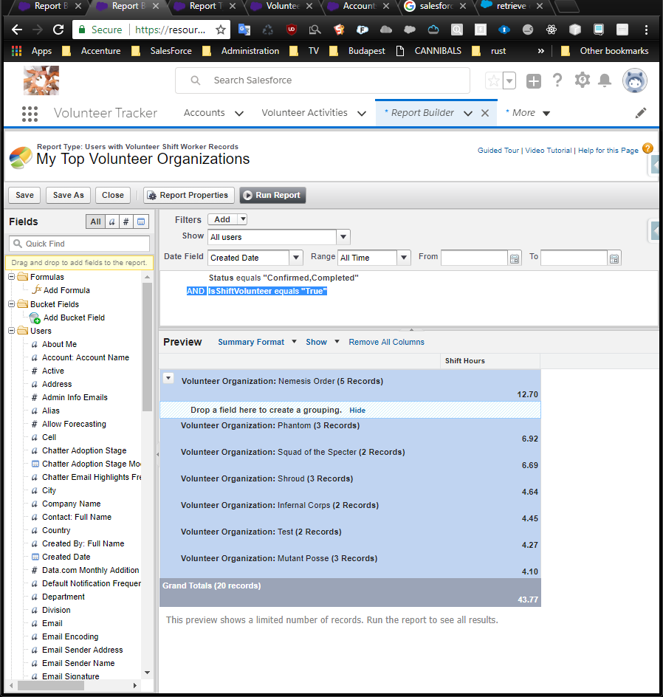Click the Search Salesforce field
The image size is (663, 697).
click(x=323, y=80)
